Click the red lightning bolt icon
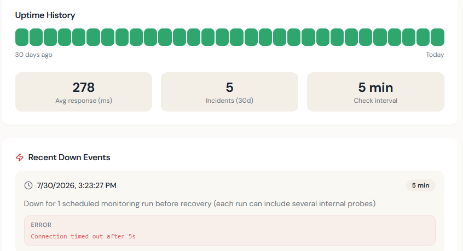The width and height of the screenshot is (463, 251). [x=20, y=157]
